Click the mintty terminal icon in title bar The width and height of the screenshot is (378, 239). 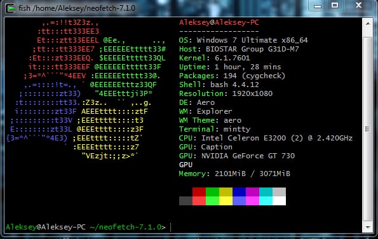coord(10,8)
